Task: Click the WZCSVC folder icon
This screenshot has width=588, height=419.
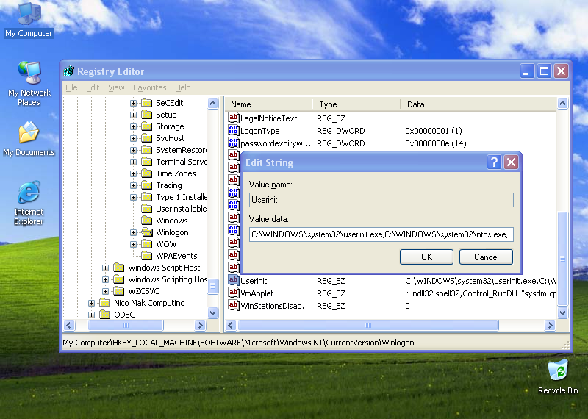Action: 119,291
